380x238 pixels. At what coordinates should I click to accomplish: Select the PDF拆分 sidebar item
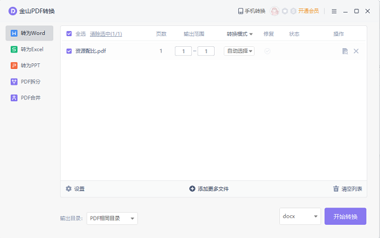point(29,82)
